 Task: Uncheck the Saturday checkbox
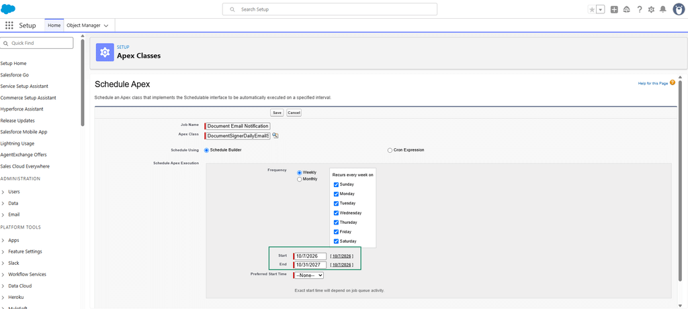coord(336,241)
